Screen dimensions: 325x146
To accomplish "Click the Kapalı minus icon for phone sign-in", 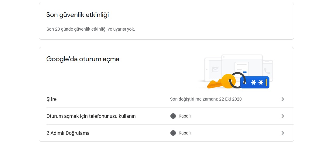I will [x=173, y=116].
